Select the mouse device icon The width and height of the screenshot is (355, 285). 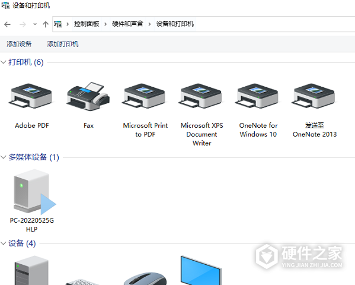click(x=145, y=278)
